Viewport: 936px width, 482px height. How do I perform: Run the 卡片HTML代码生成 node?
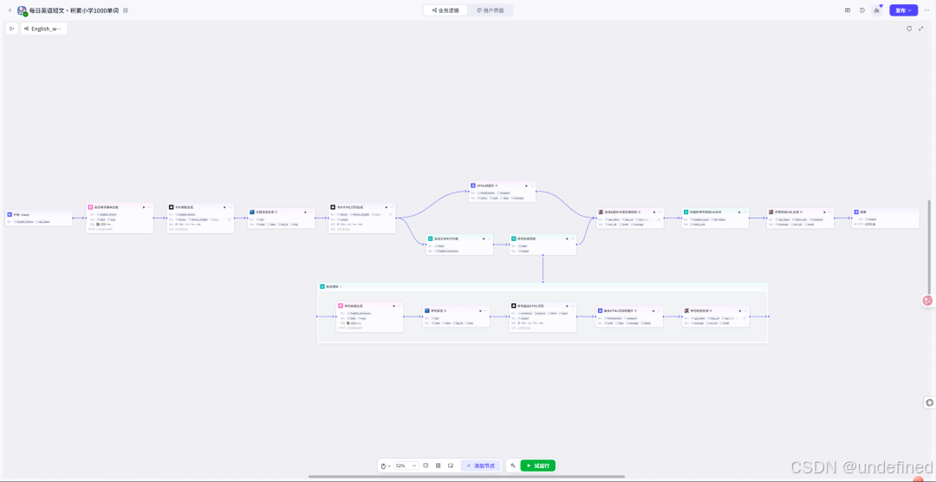pos(386,207)
